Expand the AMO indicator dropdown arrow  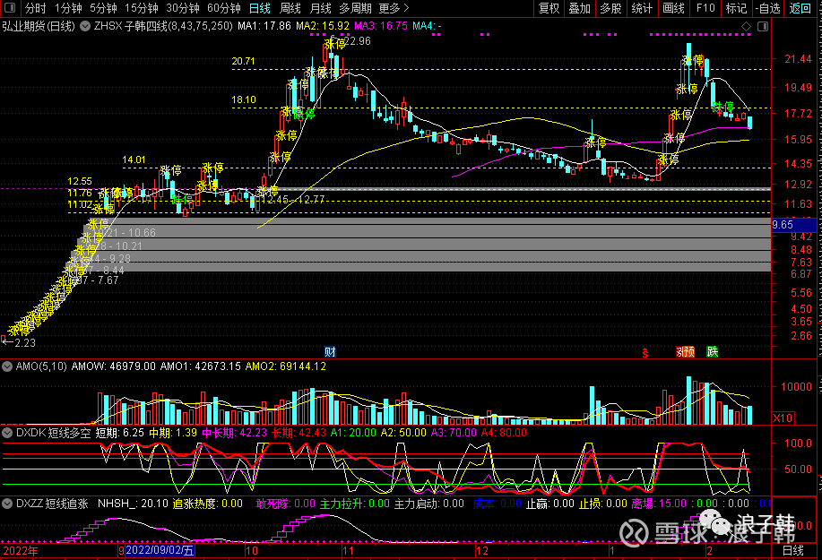tap(8, 366)
